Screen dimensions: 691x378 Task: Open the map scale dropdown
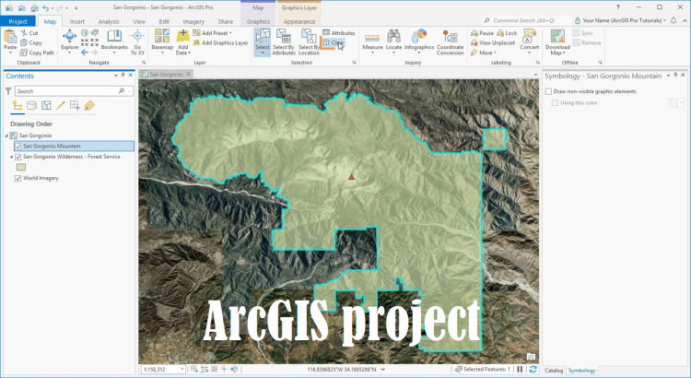click(x=182, y=369)
